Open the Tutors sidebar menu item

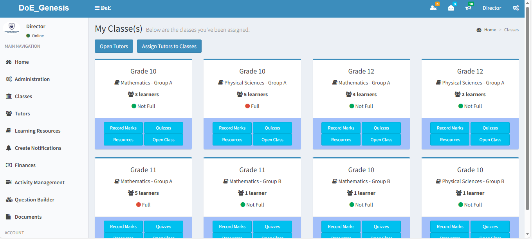pyautogui.click(x=22, y=113)
